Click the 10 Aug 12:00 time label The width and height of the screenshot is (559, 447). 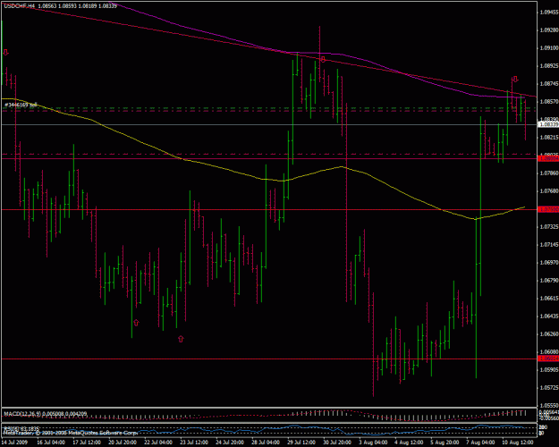point(518,443)
